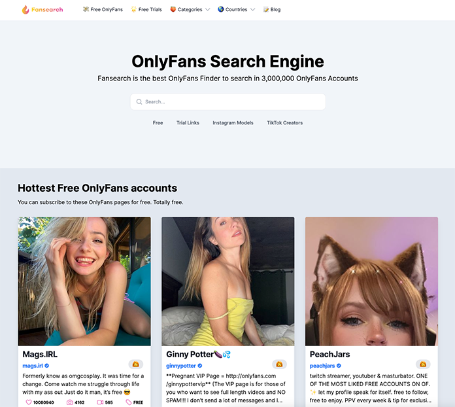Click the emoji badge on PeachJars card
This screenshot has width=455, height=407.
point(423,364)
